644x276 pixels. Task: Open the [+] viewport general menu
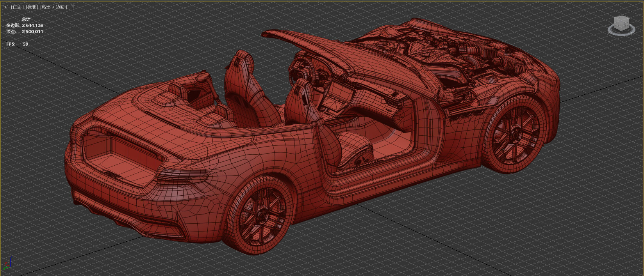(5, 7)
